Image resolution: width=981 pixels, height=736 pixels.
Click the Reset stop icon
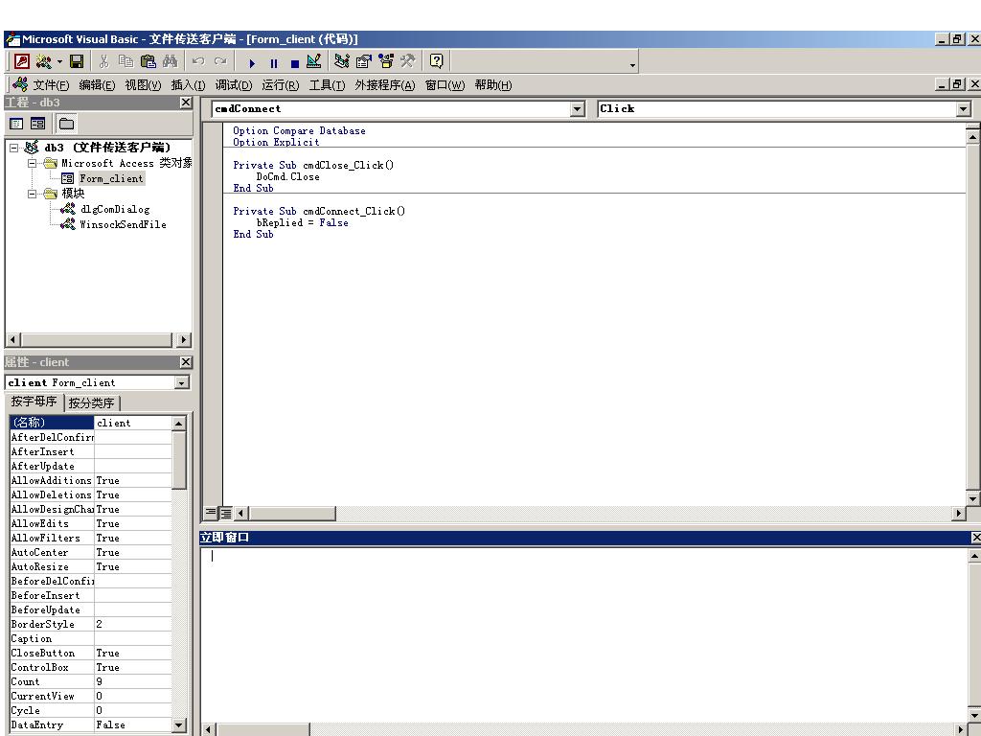pyautogui.click(x=295, y=62)
